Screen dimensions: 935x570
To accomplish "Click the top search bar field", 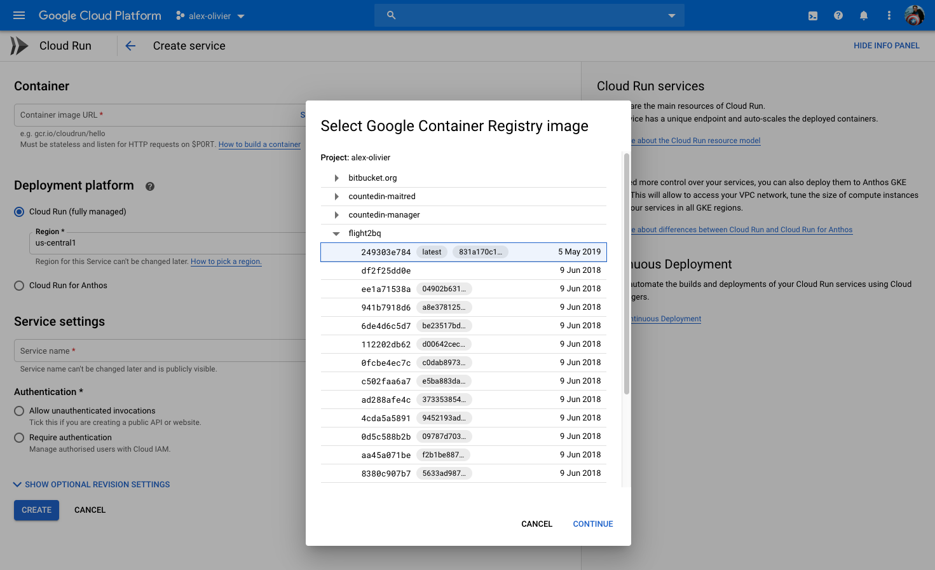I will pos(529,15).
